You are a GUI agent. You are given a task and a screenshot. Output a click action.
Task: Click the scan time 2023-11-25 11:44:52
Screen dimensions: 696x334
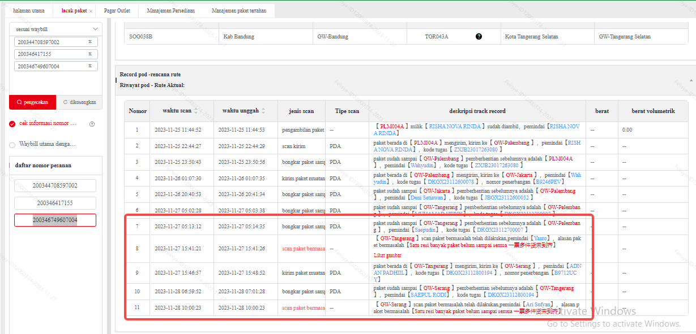click(x=178, y=130)
